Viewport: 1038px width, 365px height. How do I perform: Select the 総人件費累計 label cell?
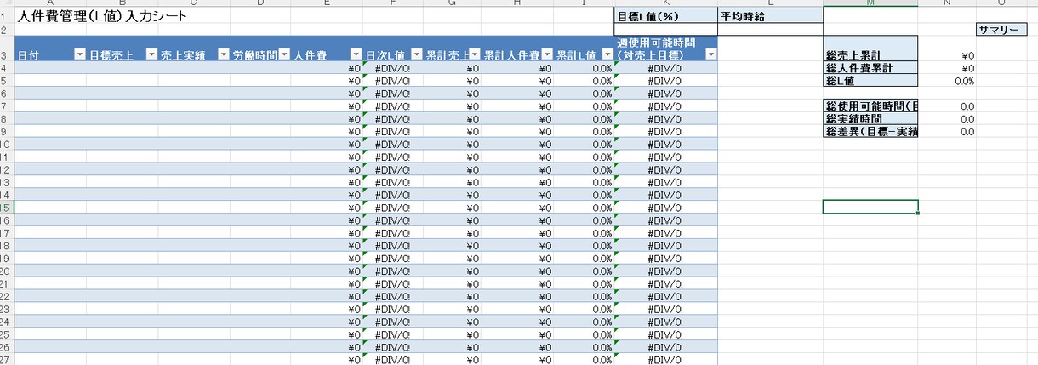(x=870, y=68)
